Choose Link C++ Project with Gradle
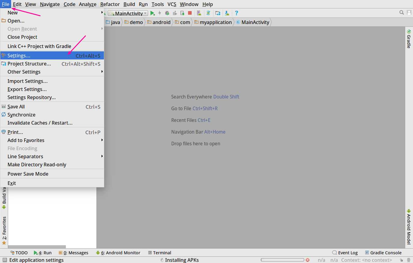Image resolution: width=413 pixels, height=263 pixels. coord(52,46)
